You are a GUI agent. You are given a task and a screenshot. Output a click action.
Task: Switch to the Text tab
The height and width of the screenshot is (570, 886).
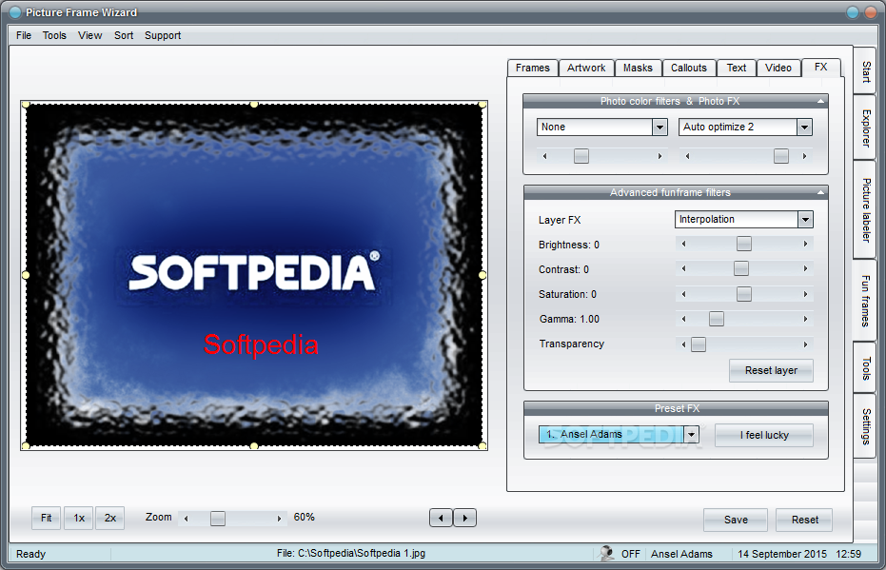(737, 68)
